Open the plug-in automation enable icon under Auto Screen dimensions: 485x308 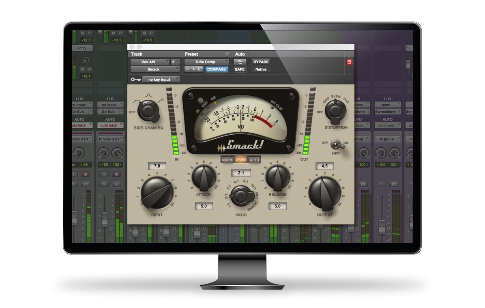pyautogui.click(x=240, y=62)
